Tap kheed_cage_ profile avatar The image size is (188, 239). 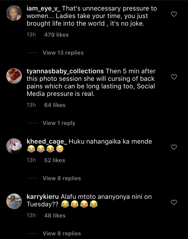(x=14, y=146)
